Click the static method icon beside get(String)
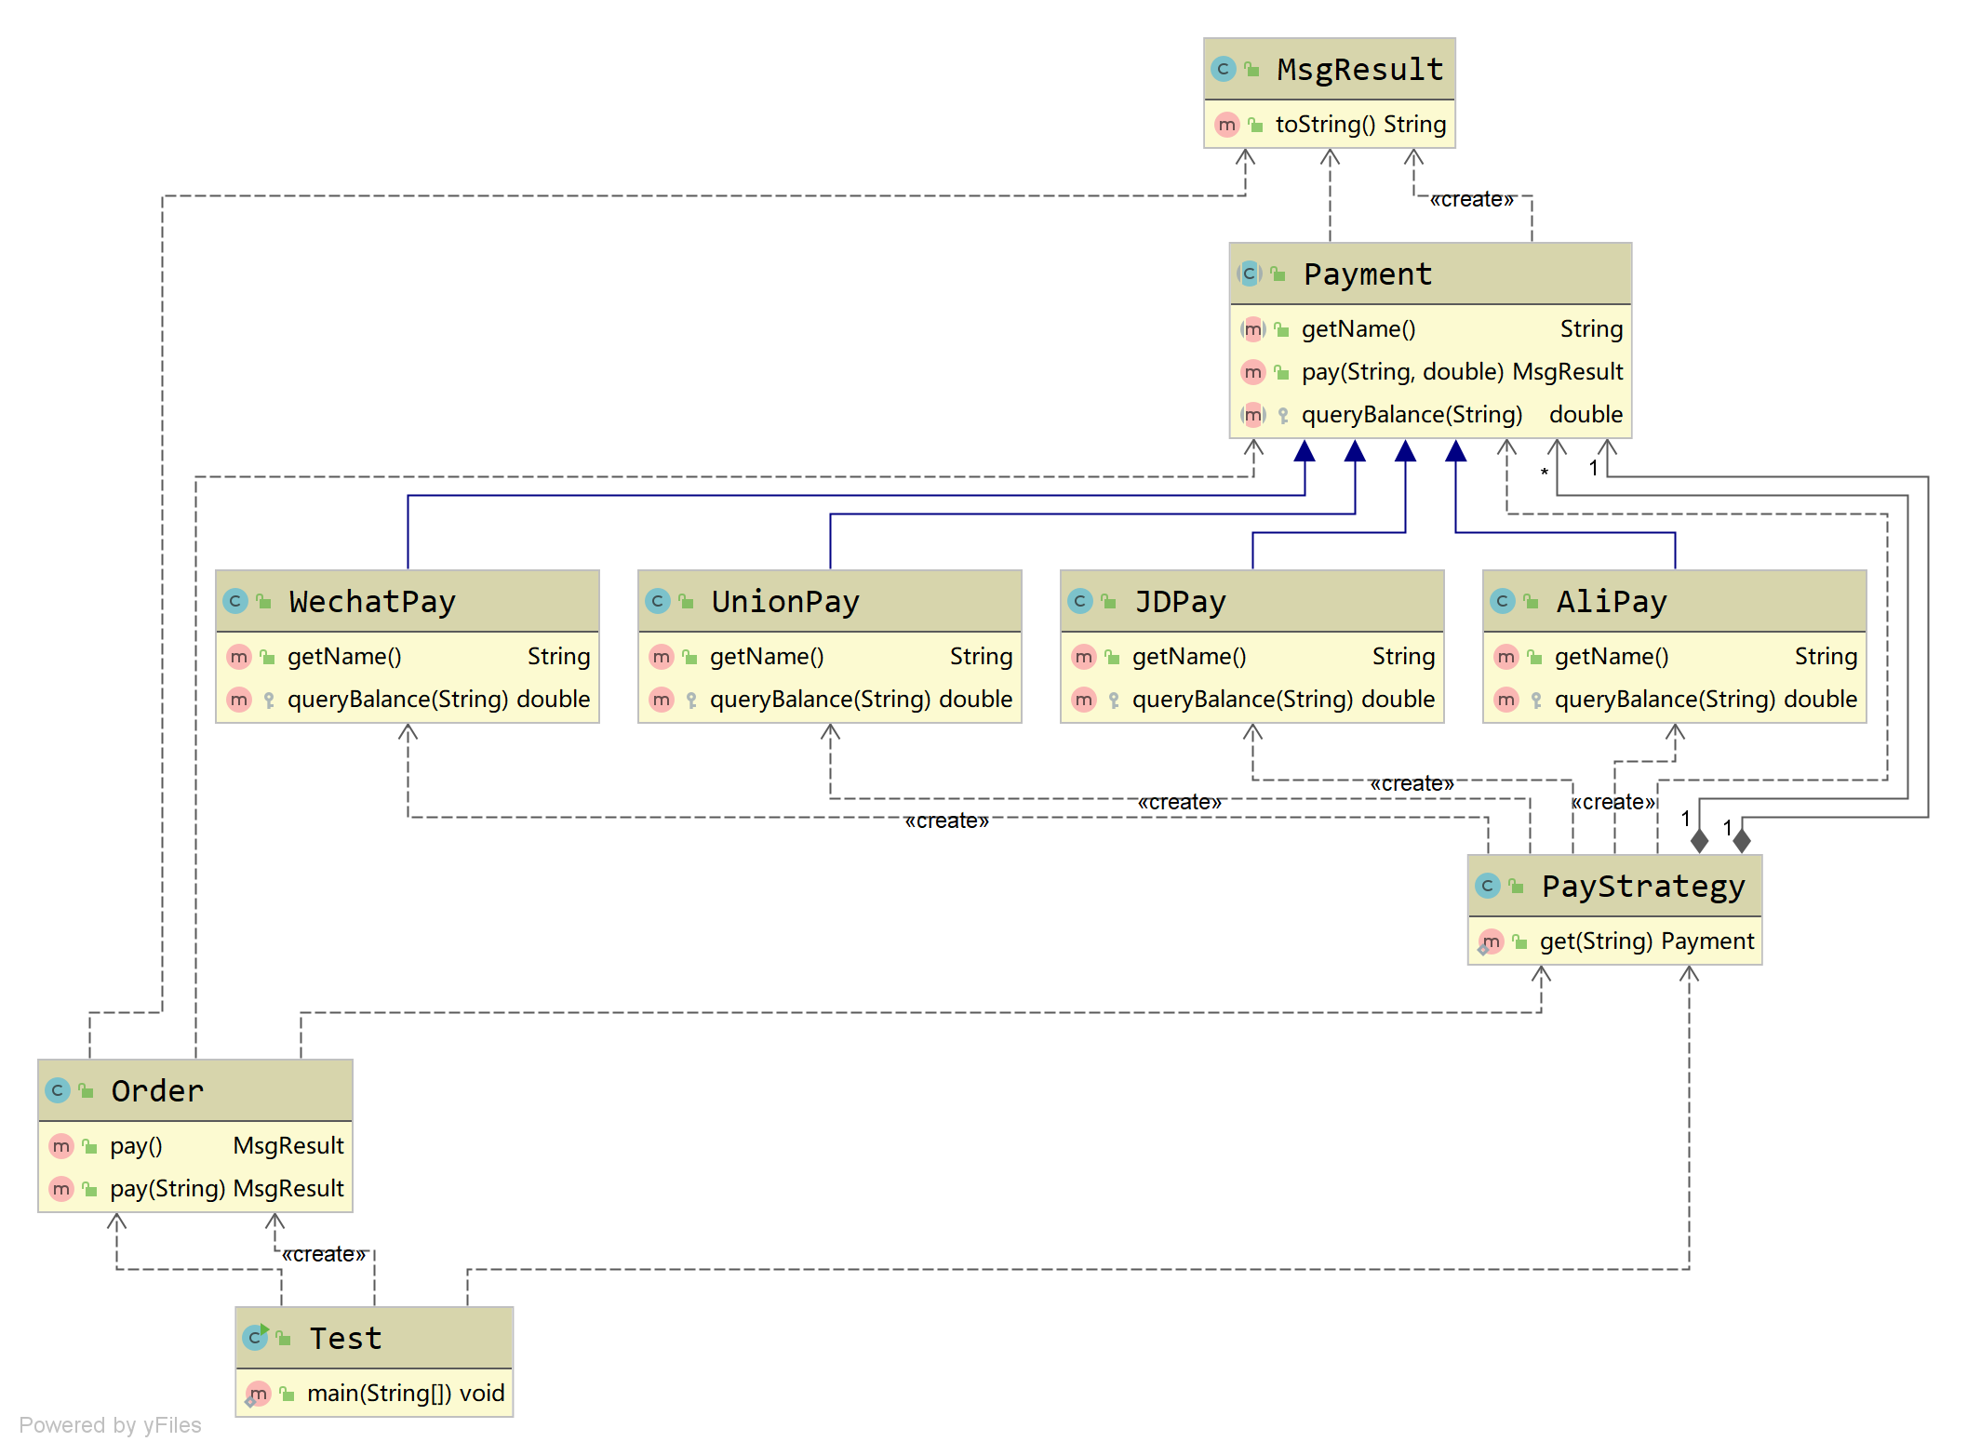 pos(1491,941)
